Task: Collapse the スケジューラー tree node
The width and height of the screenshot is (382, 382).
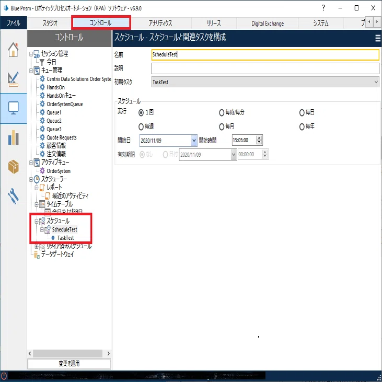Action: tap(31, 179)
